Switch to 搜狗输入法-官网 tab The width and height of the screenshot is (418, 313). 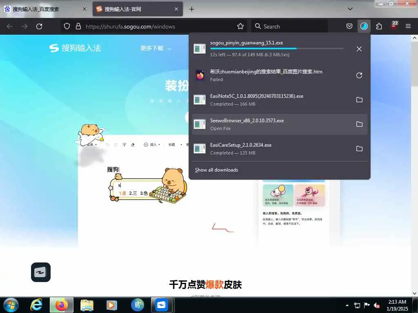coord(138,9)
